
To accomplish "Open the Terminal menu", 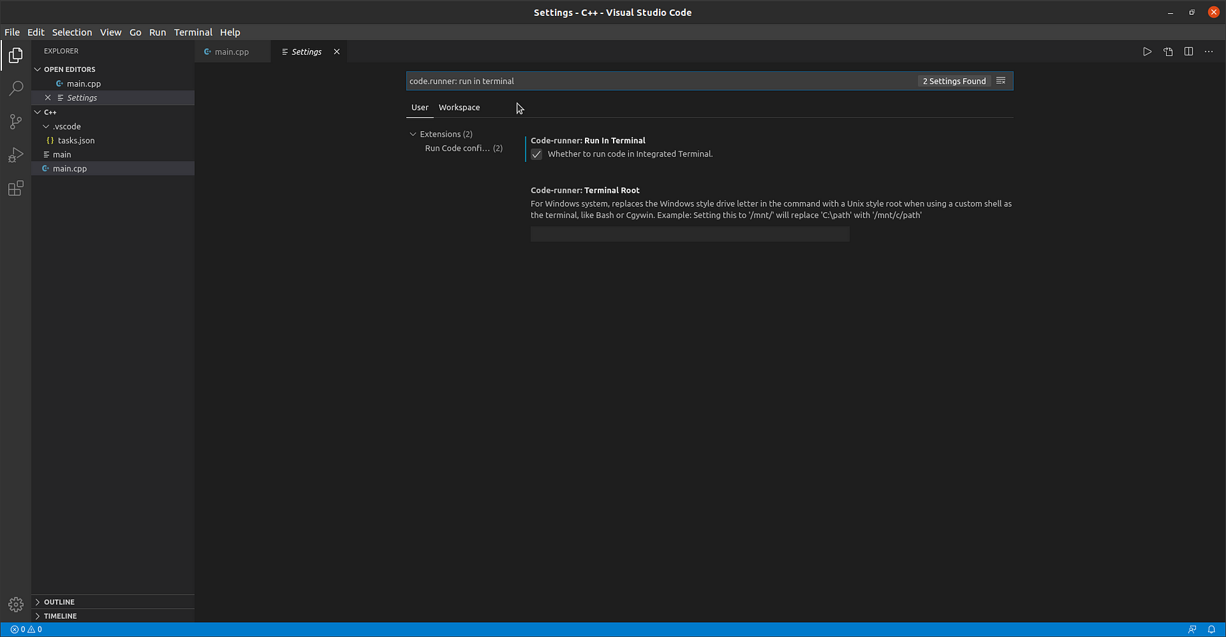I will click(x=193, y=32).
